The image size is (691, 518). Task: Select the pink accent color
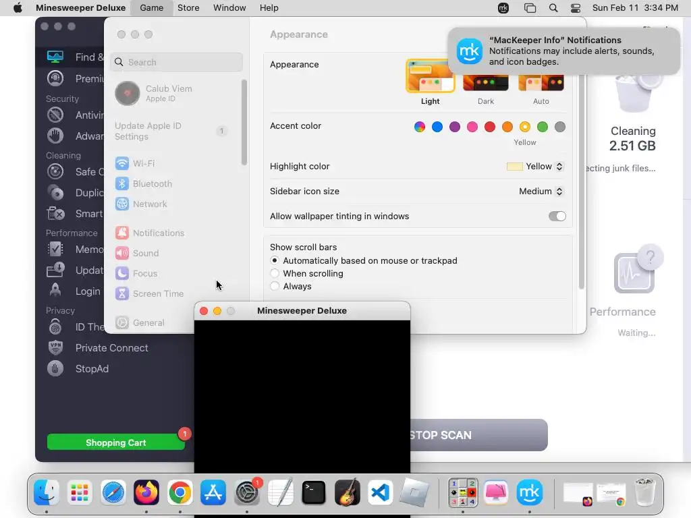[472, 127]
